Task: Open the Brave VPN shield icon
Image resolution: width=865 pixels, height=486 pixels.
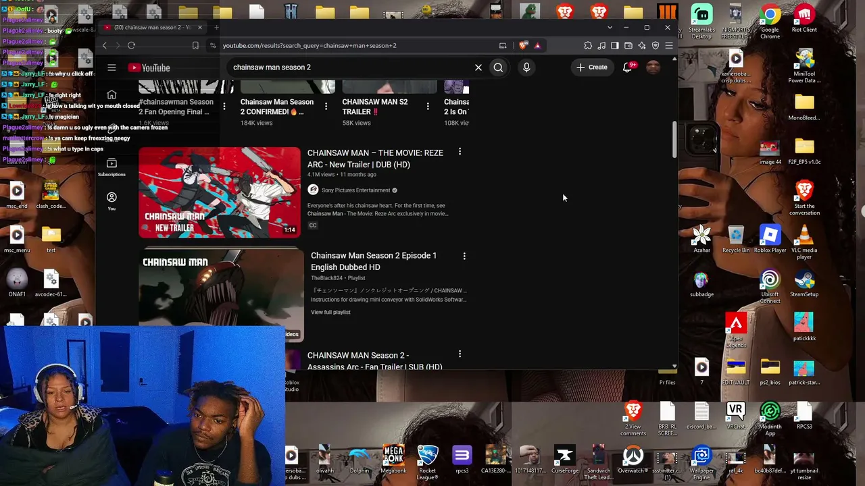Action: coord(656,46)
